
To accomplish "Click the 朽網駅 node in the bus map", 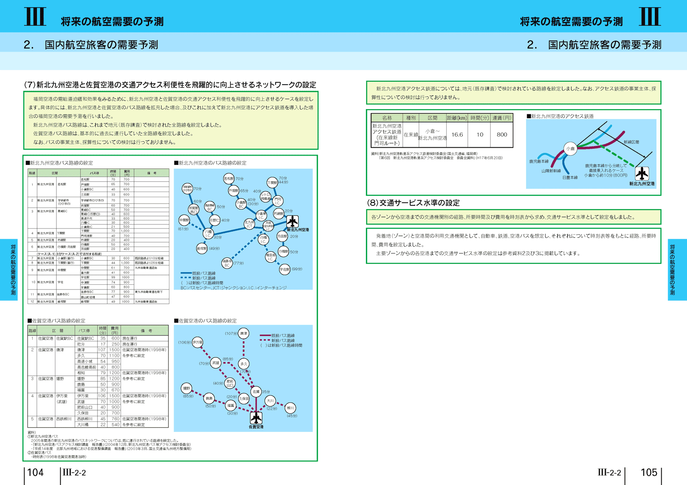I will click(x=279, y=214).
